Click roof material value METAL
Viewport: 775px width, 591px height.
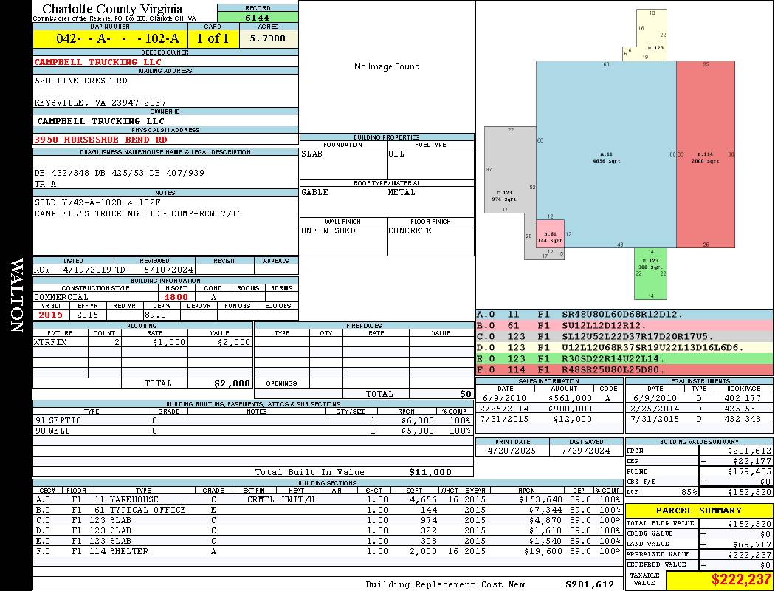402,192
